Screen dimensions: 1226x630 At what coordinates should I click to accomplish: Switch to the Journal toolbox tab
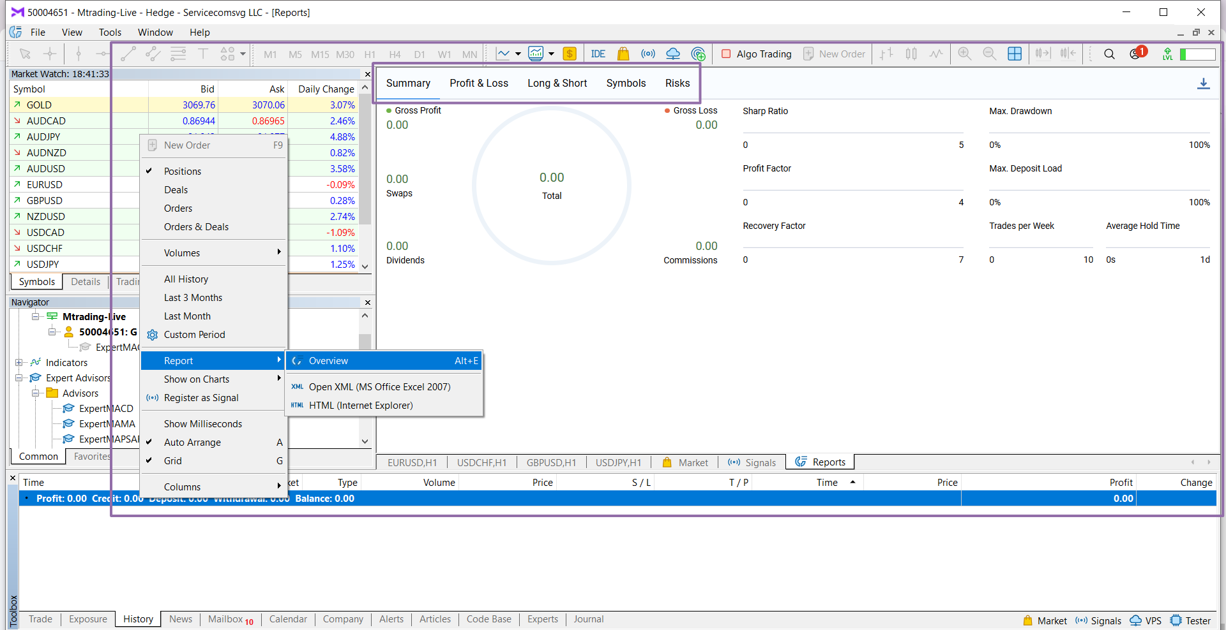pos(588,619)
